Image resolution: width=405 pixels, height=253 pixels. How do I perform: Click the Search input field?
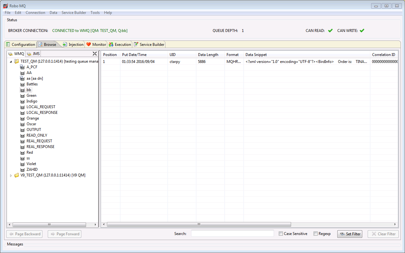tap(232, 233)
